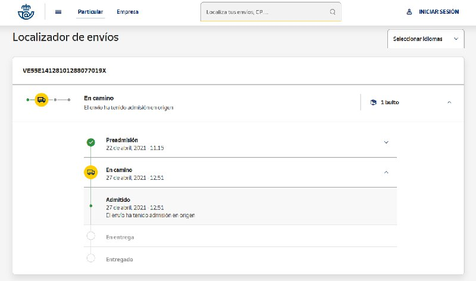Image resolution: width=476 pixels, height=281 pixels.
Task: Click the Entregado label
Action: (120, 260)
